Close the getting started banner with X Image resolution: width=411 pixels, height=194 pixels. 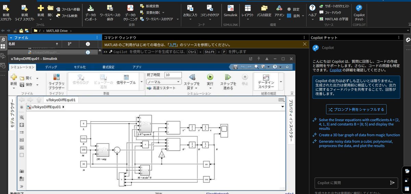click(305, 44)
